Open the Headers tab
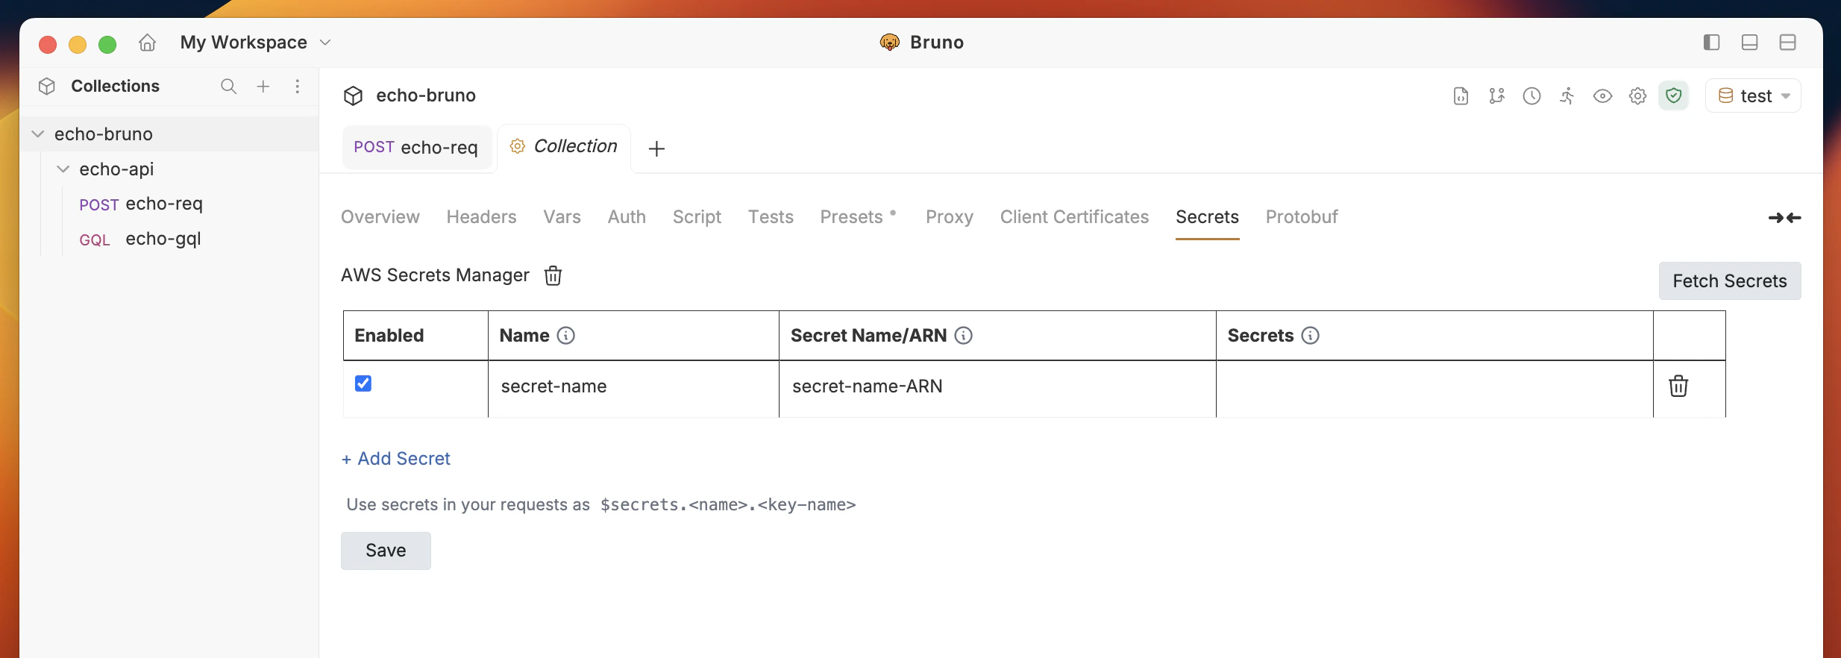Screen dimensions: 1841x658 482,217
